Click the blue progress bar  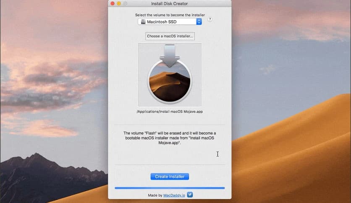point(170,188)
